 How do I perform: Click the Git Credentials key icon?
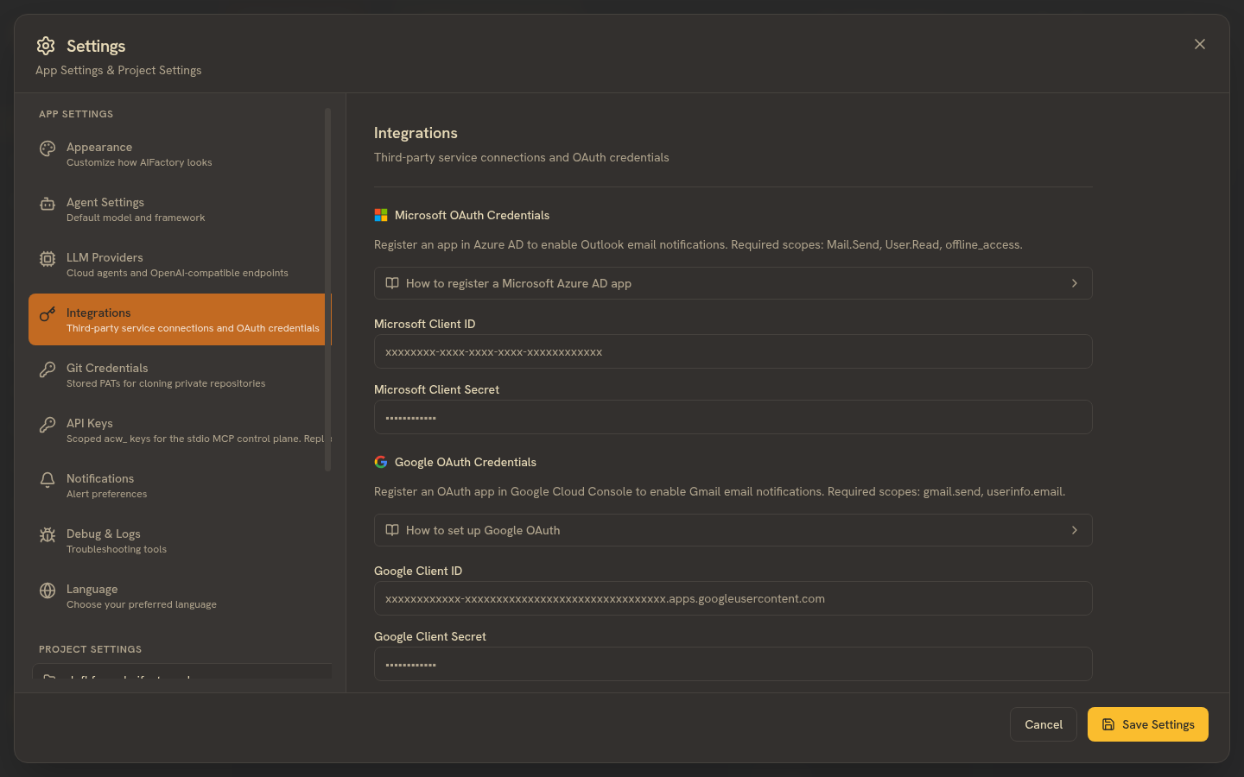coord(48,370)
